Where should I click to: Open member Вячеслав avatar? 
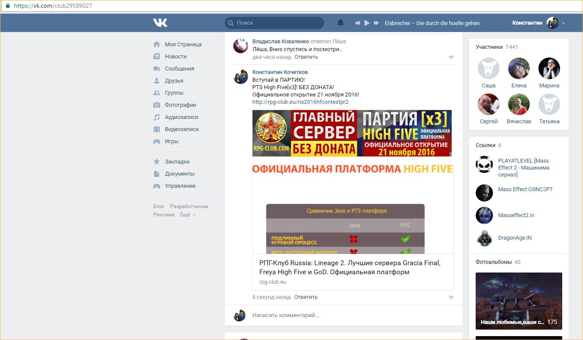click(x=519, y=104)
